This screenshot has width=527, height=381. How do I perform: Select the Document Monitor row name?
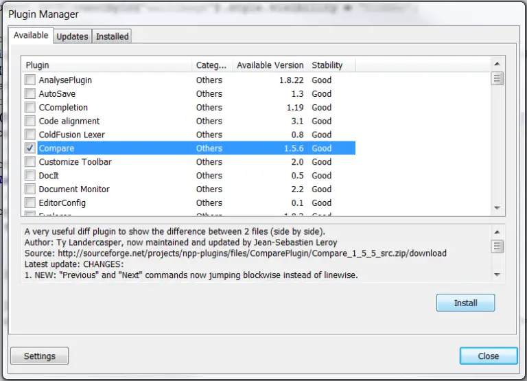[74, 189]
